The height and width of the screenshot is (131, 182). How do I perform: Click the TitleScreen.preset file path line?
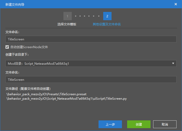tap(46, 94)
